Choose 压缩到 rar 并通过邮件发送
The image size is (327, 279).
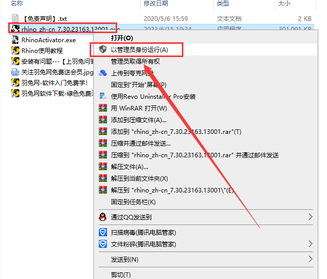click(195, 155)
